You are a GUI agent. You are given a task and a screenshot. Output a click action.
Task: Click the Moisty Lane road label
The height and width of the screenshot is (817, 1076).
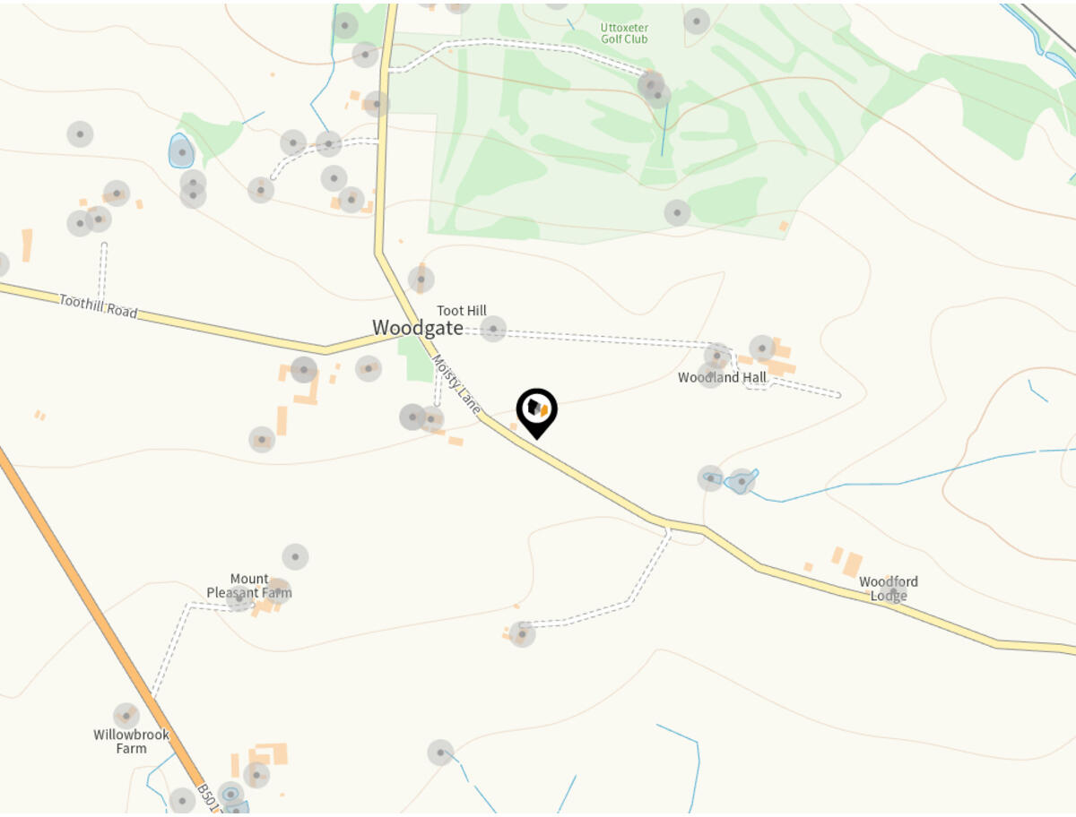(457, 384)
